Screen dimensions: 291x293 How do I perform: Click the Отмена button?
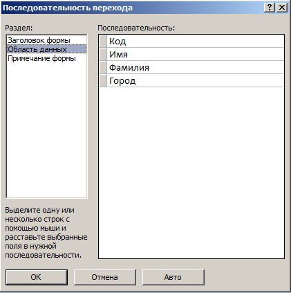point(104,277)
